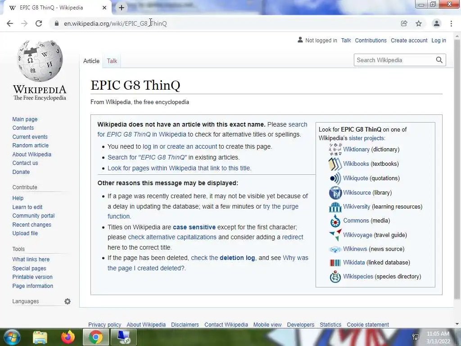
Task: Open the user Talk link in the top bar
Action: tap(346, 41)
